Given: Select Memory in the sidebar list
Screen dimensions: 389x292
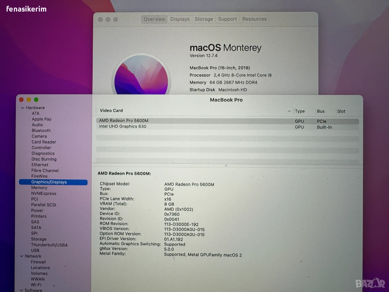Looking at the screenshot, I should coord(39,188).
